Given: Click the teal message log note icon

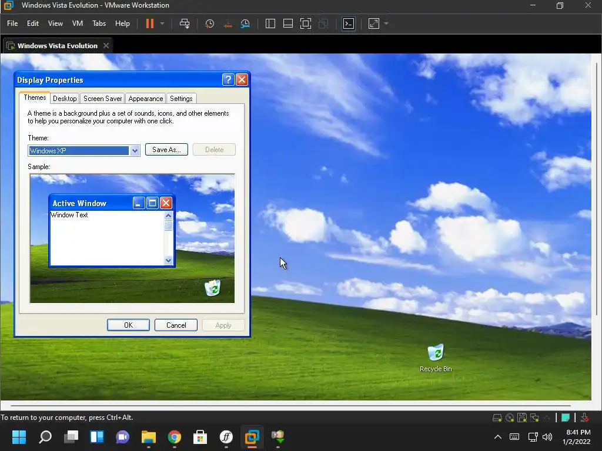Looking at the screenshot, I should click(566, 418).
